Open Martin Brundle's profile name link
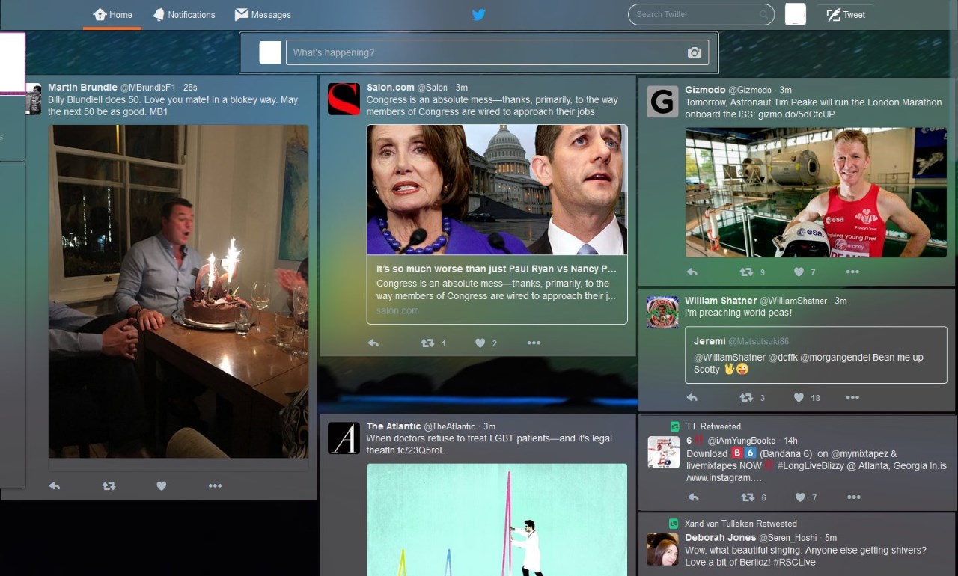 click(x=82, y=88)
